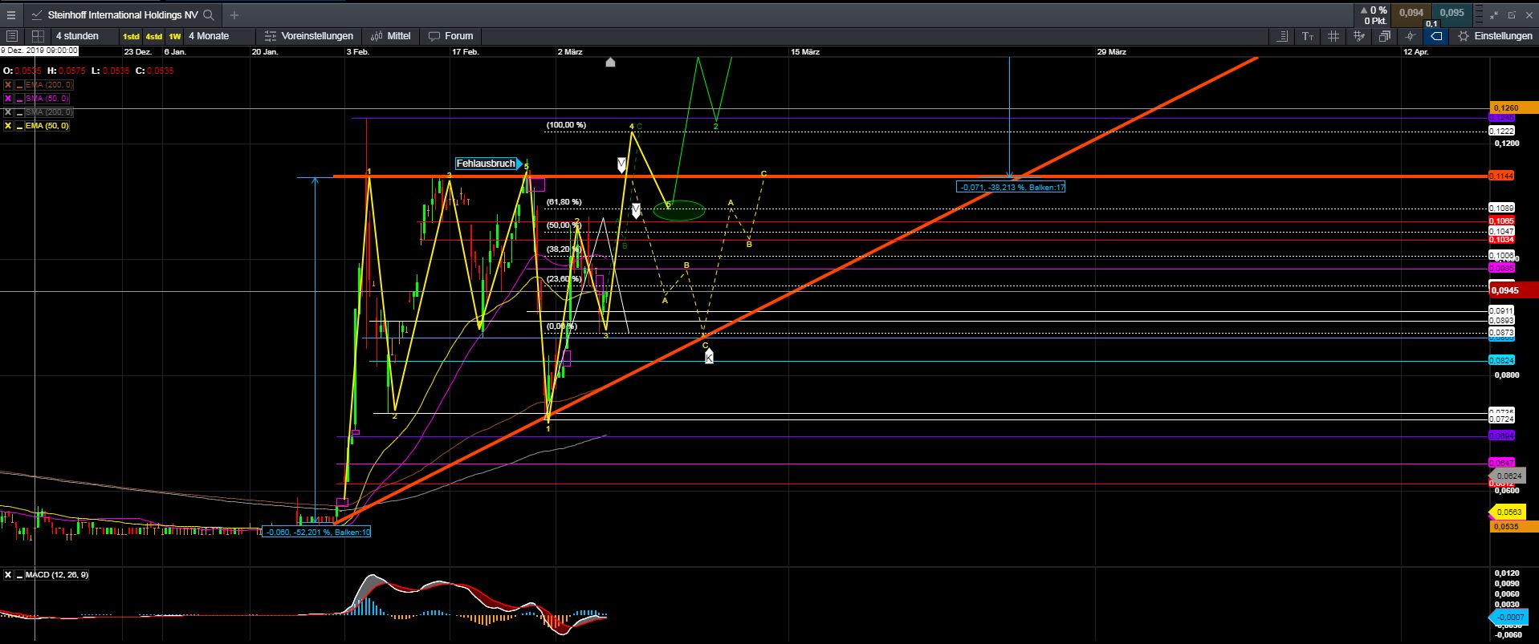Click the chart line icon beside Steinhoff title

pyautogui.click(x=37, y=14)
